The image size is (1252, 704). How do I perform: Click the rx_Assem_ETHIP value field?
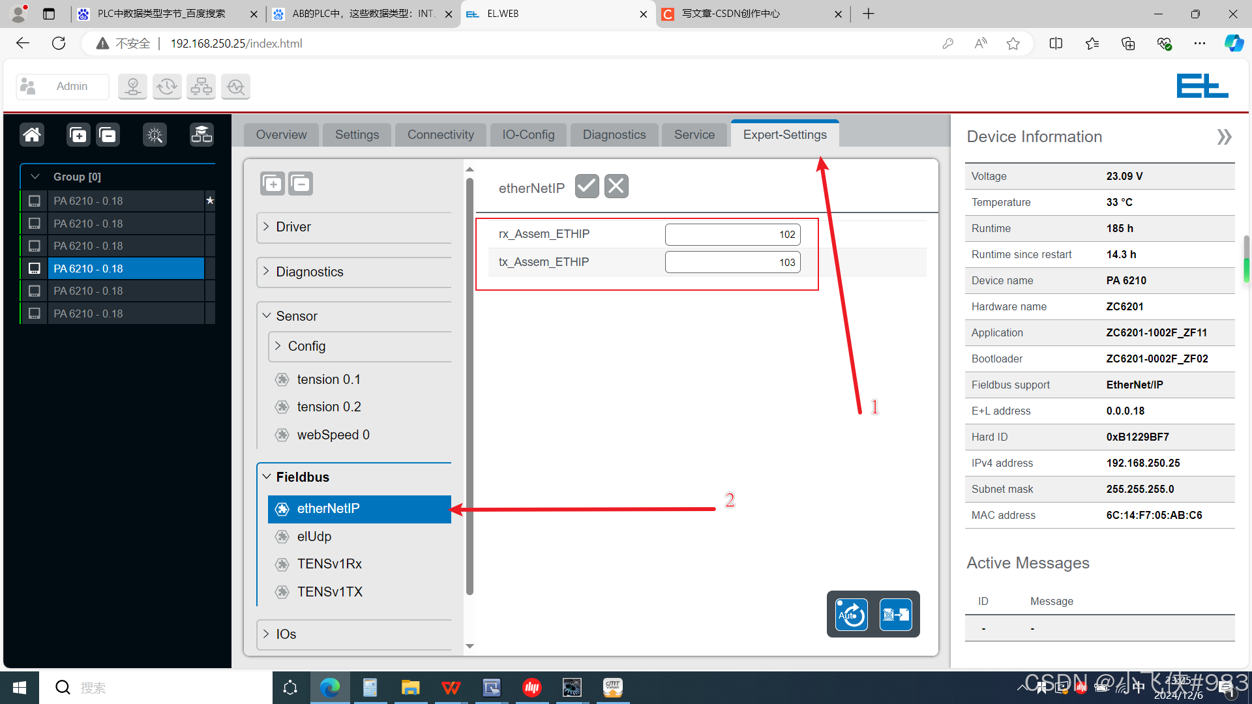tap(732, 235)
